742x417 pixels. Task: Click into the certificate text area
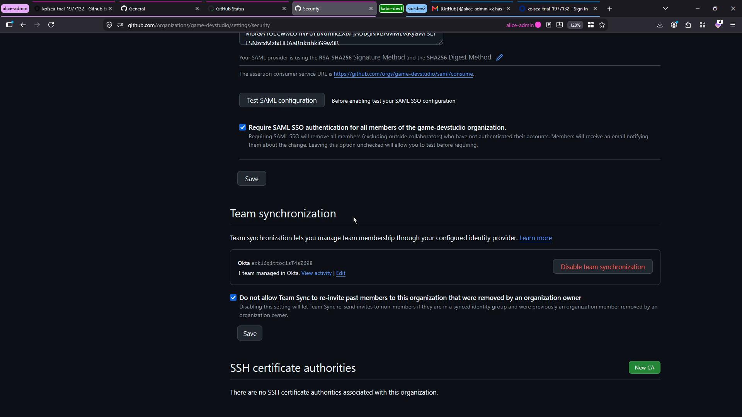click(x=341, y=39)
